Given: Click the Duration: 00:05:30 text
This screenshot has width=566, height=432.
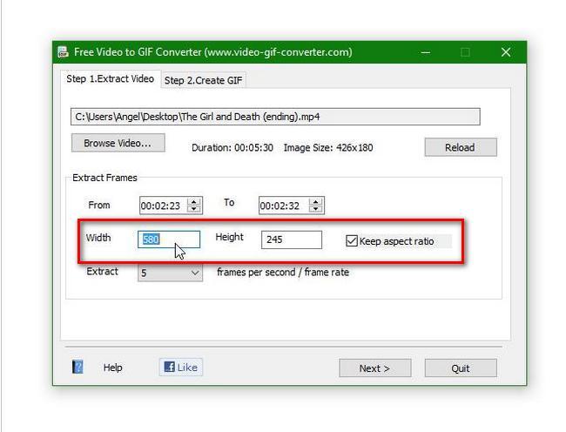Looking at the screenshot, I should click(x=232, y=147).
